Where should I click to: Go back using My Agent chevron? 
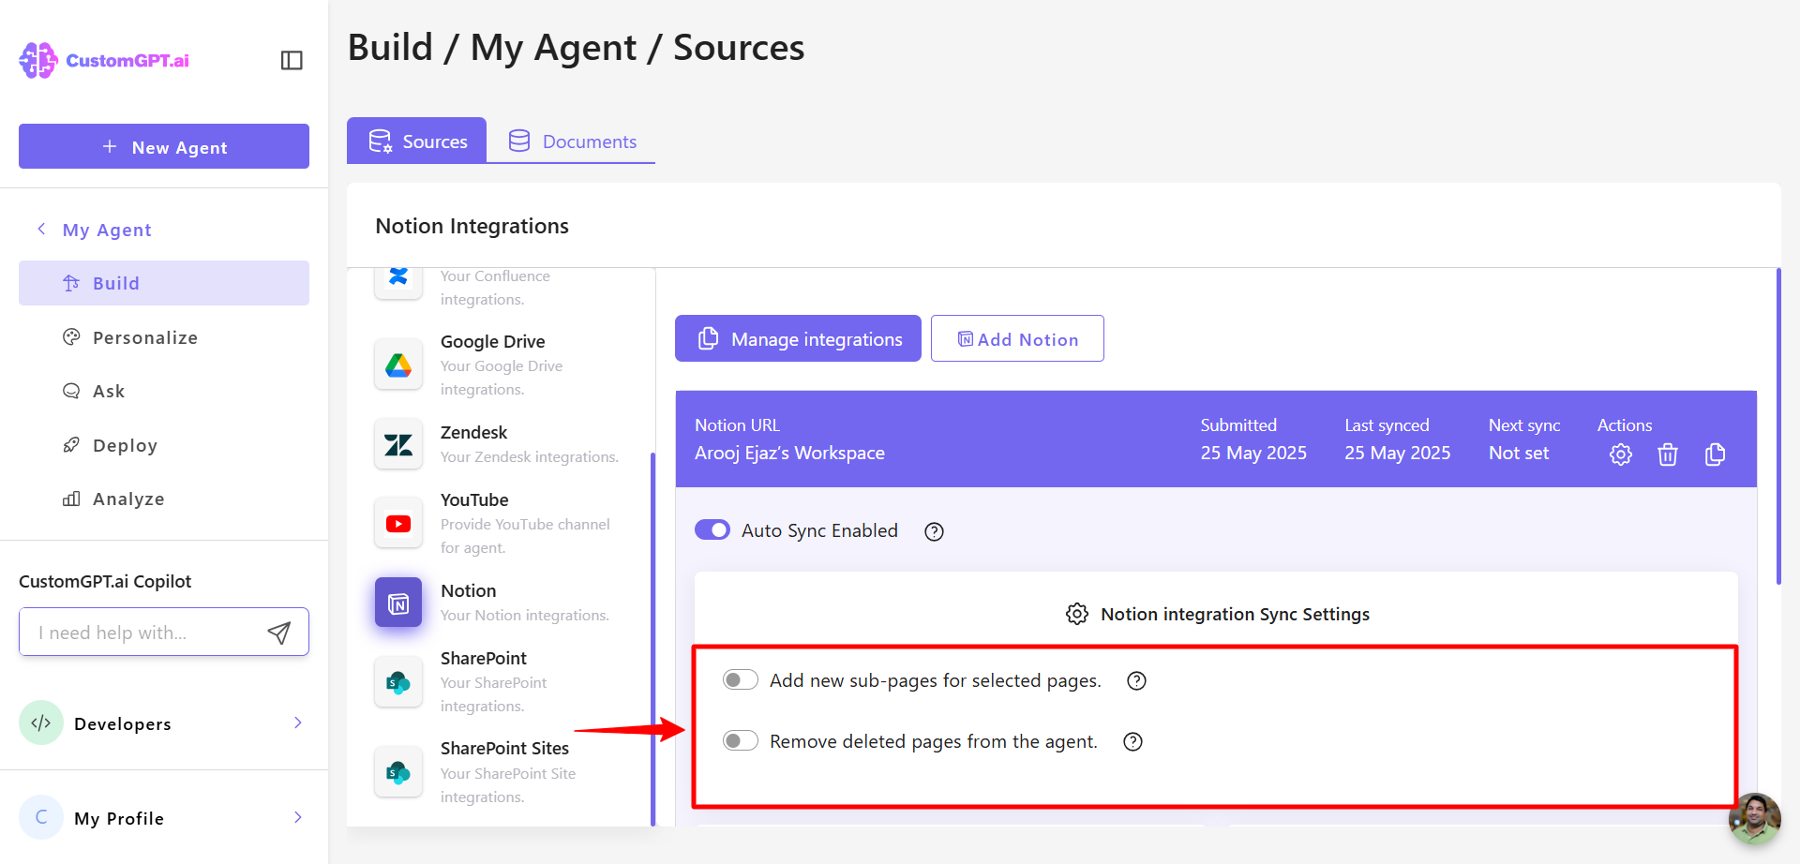click(x=41, y=229)
